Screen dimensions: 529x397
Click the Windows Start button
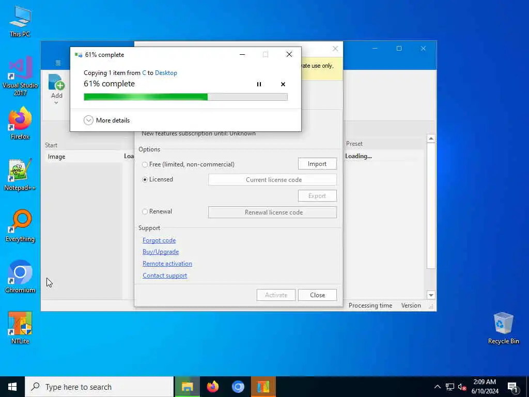tap(12, 387)
